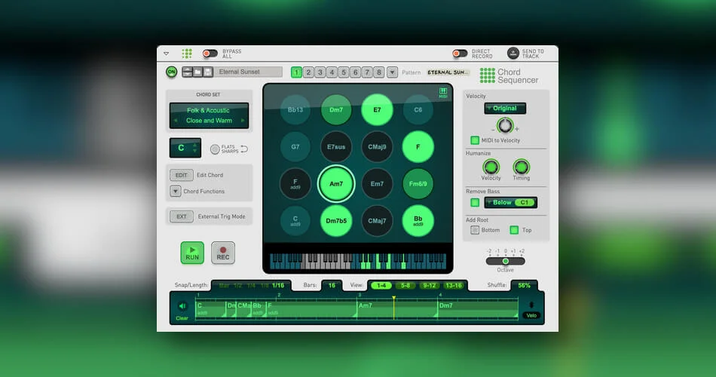The height and width of the screenshot is (377, 716).
Task: Trigger the E7sus chord pad
Action: pyautogui.click(x=336, y=147)
